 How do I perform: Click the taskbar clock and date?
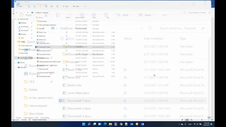coord(207,124)
